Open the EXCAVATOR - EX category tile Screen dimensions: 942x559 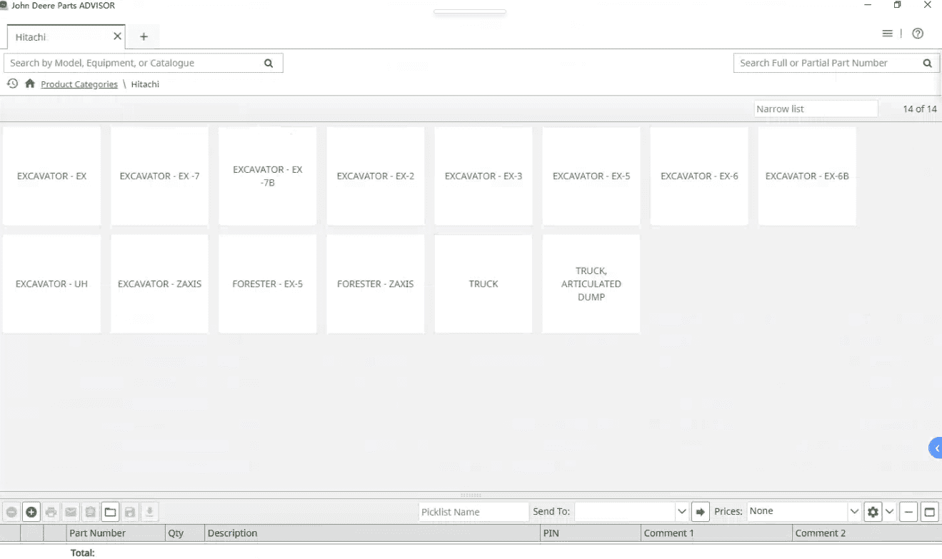(x=51, y=176)
